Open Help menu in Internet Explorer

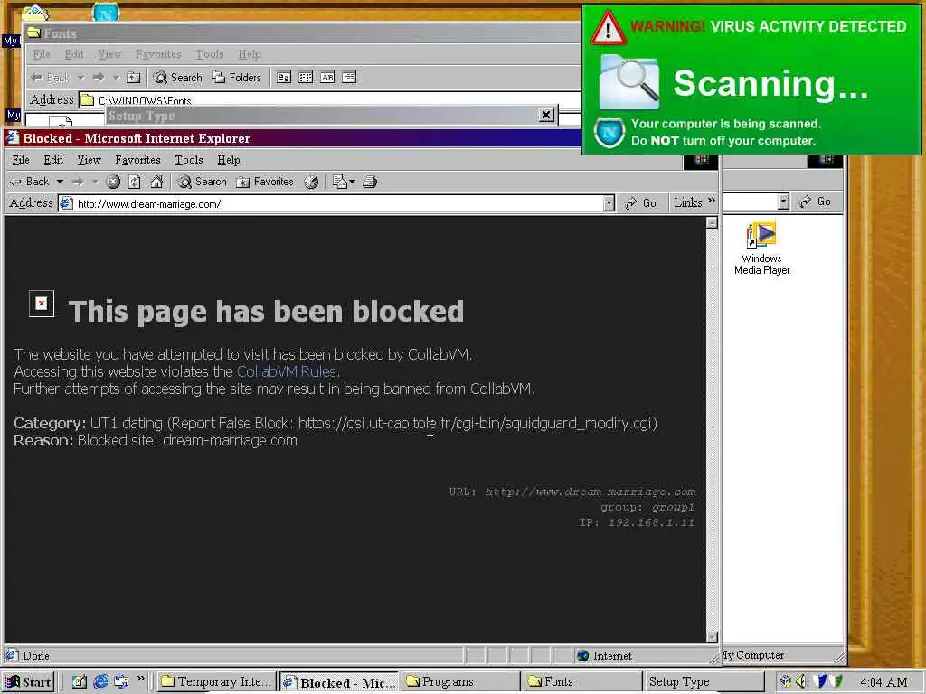click(x=229, y=160)
